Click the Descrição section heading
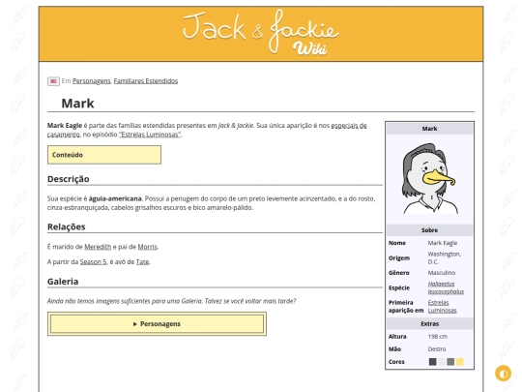The width and height of the screenshot is (522, 392). (69, 179)
